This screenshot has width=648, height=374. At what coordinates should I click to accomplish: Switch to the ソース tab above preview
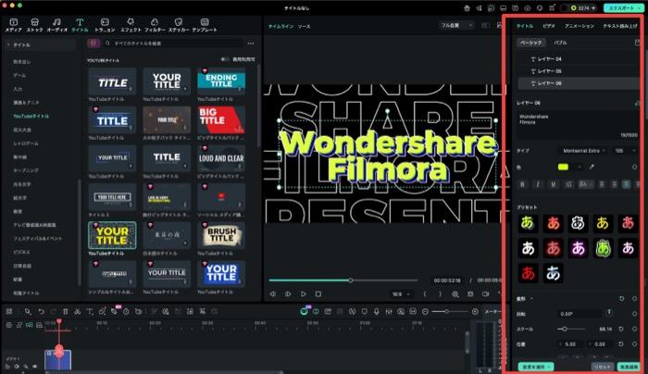pos(305,27)
